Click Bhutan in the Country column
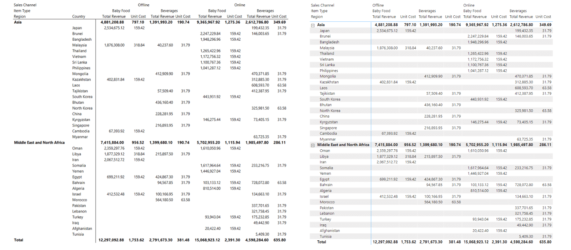The width and height of the screenshot is (571, 250). 78,102
